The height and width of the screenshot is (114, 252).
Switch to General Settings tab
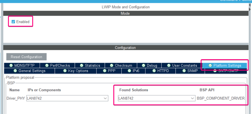click(30, 71)
